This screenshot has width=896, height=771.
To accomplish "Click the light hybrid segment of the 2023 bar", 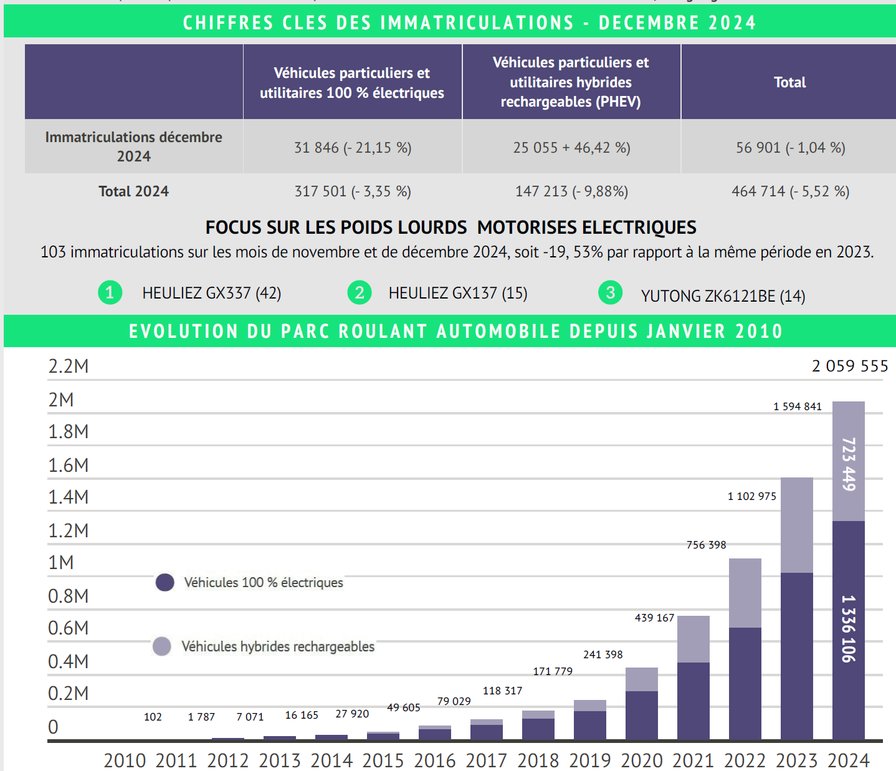I will [797, 525].
